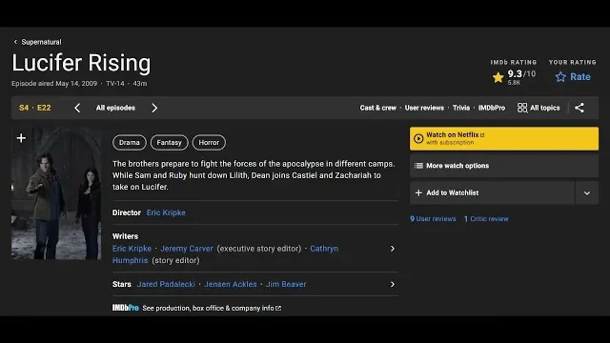The width and height of the screenshot is (610, 343).
Task: Go to next episode arrow
Action: click(x=154, y=108)
